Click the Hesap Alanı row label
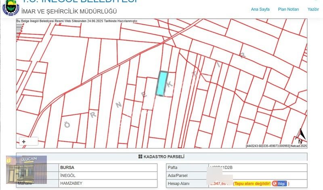The width and height of the screenshot is (323, 190). [x=178, y=184]
